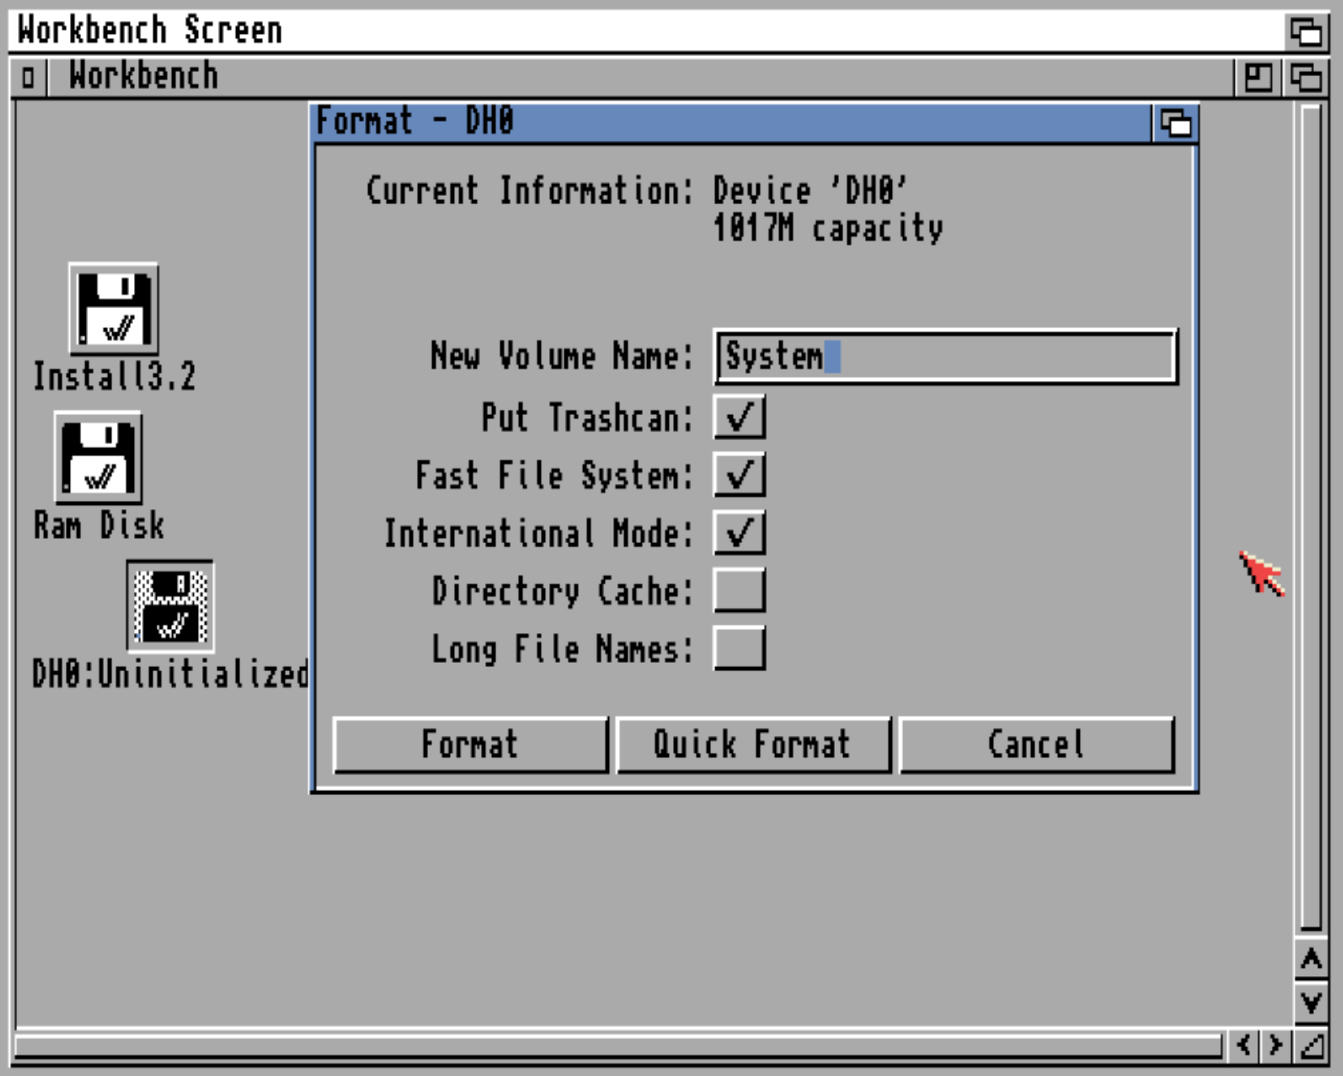Cancel the format dialog

(1037, 745)
